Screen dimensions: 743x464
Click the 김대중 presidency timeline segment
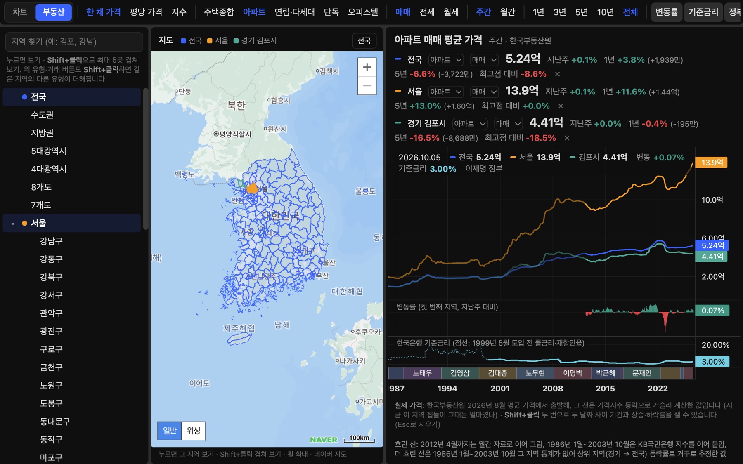pyautogui.click(x=497, y=373)
